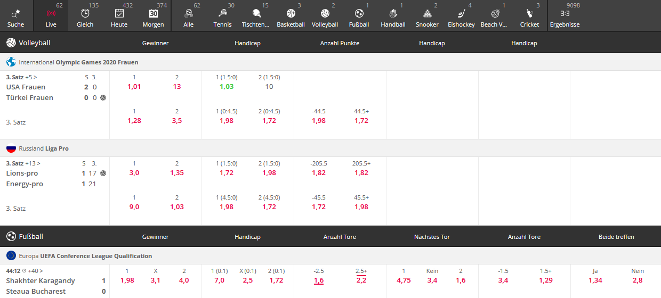Select Energy-pro winner odds 1,35

(x=177, y=173)
